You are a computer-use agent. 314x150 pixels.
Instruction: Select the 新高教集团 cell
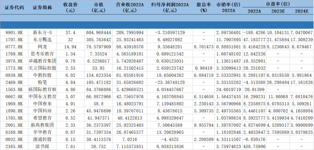pos(42,125)
